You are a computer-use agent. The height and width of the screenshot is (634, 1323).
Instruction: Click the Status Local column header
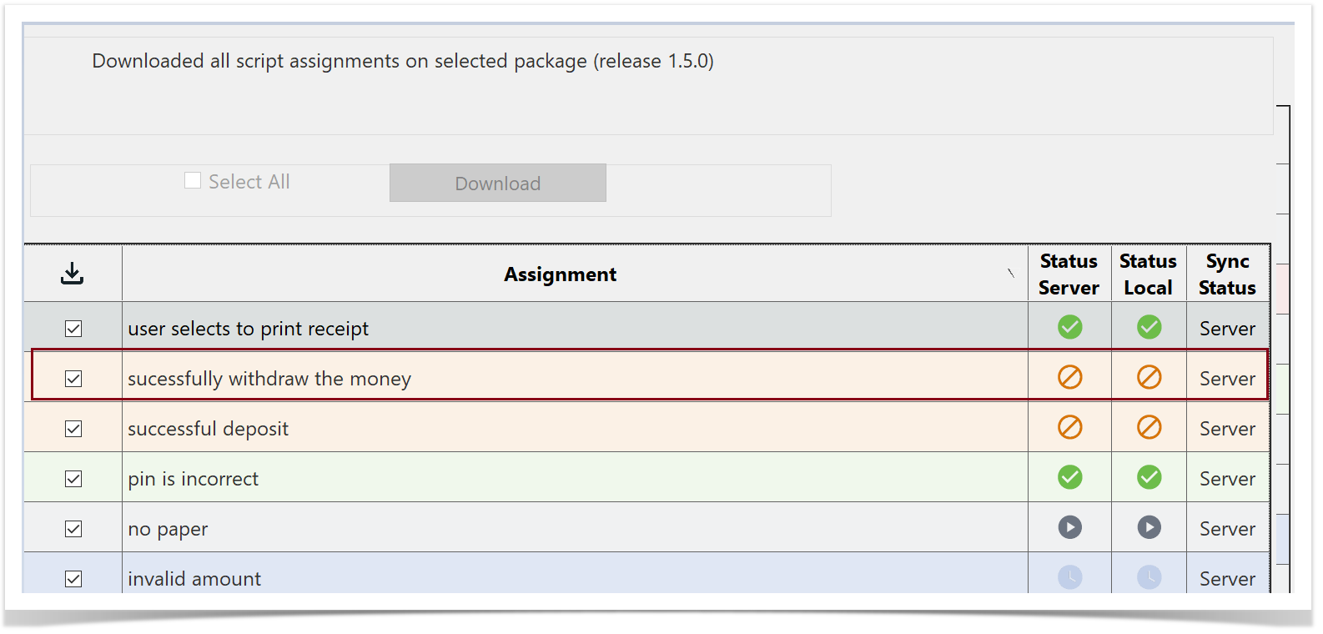click(1148, 274)
